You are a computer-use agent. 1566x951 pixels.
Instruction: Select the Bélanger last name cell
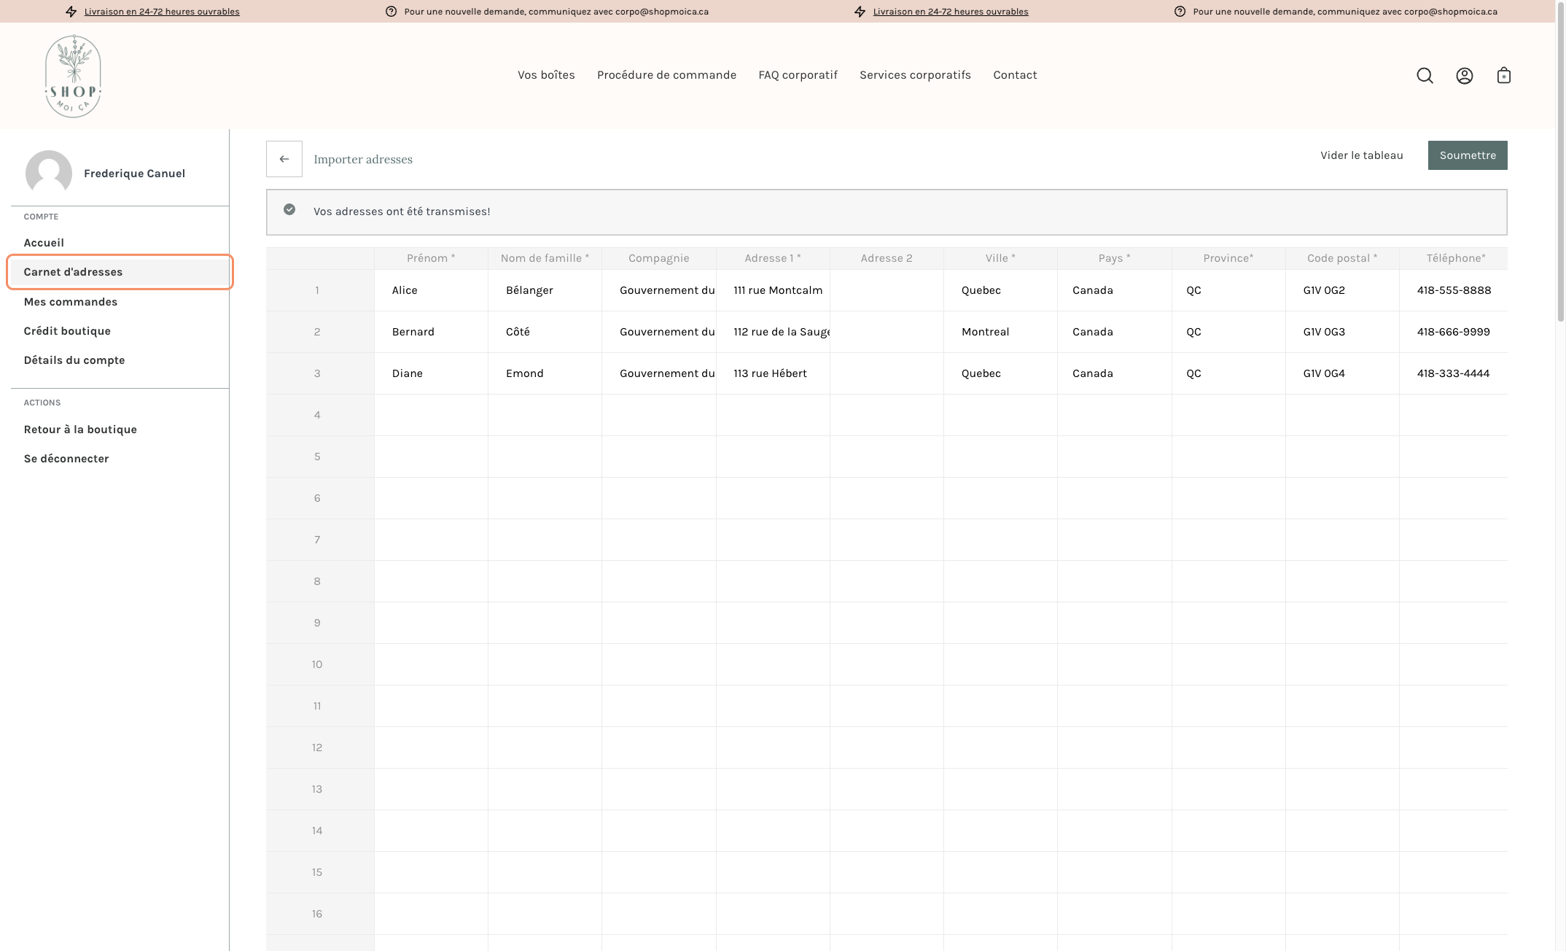[545, 290]
